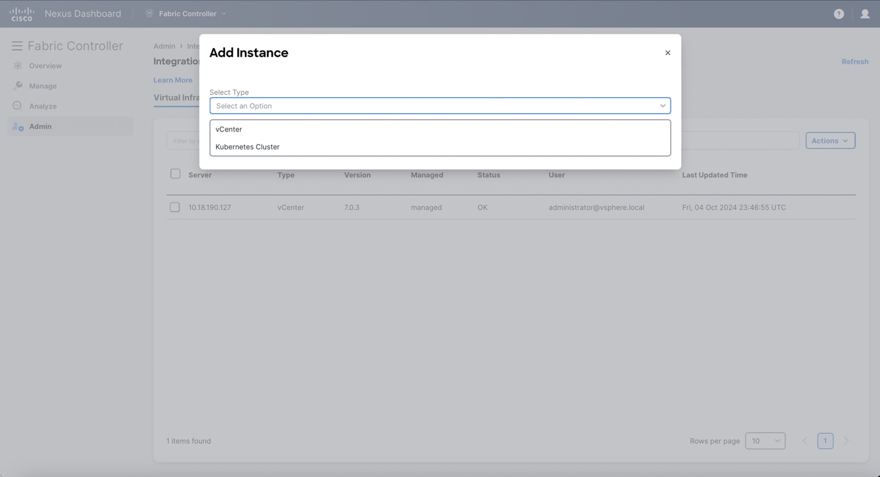Choose vCenter from the type list

pyautogui.click(x=440, y=129)
